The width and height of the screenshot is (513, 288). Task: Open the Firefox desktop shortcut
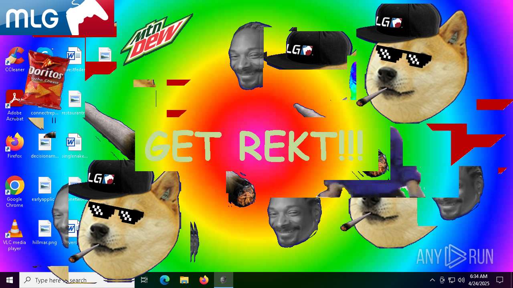pos(15,146)
